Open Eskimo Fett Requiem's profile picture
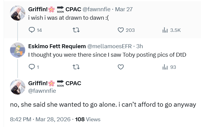201x127 pixels. tap(17, 50)
